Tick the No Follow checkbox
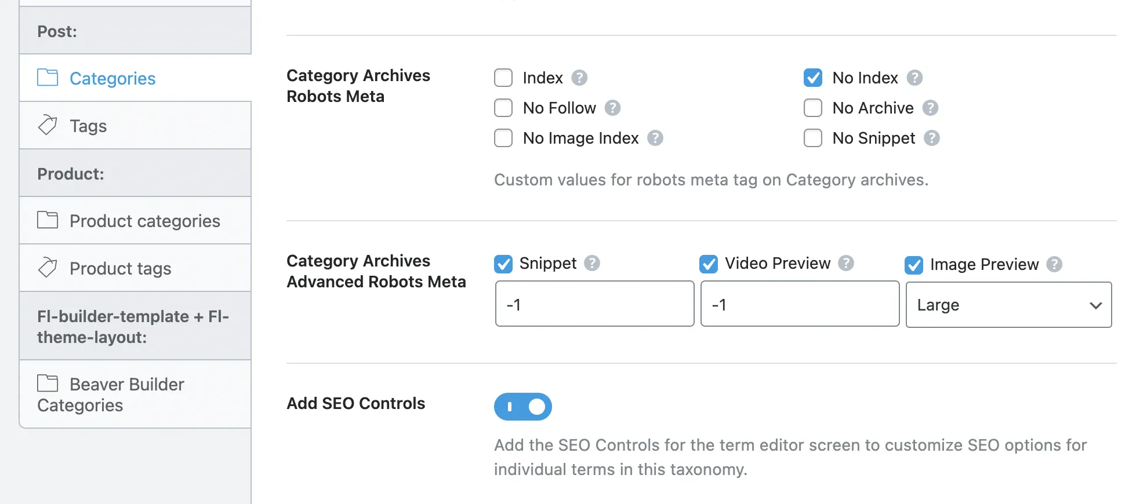 pyautogui.click(x=503, y=108)
